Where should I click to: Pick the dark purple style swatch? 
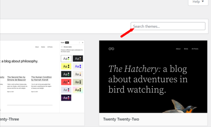(x=66, y=98)
